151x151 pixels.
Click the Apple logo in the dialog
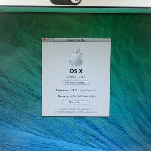[76, 57]
